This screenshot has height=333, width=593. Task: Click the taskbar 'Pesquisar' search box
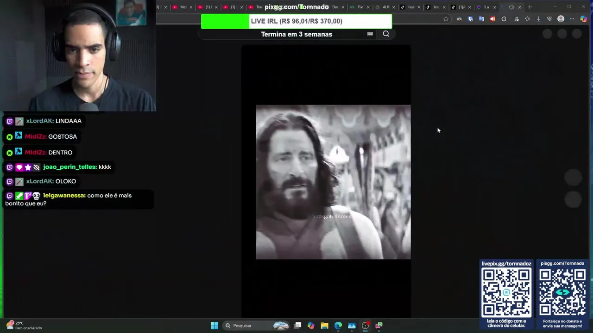point(256,326)
